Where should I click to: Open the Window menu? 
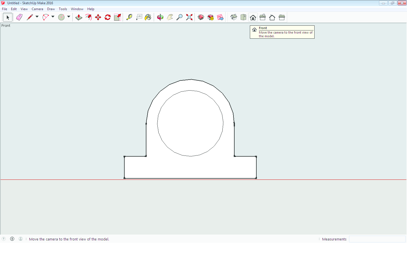[x=77, y=9]
